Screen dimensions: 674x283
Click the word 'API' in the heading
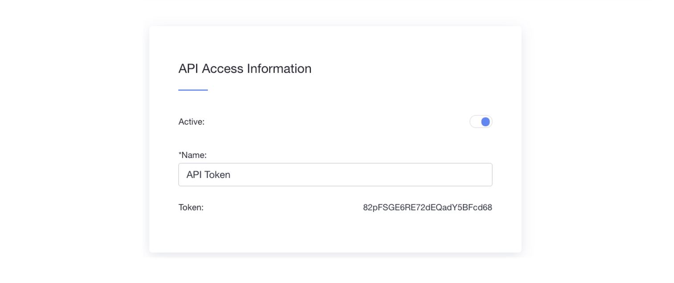tap(188, 69)
